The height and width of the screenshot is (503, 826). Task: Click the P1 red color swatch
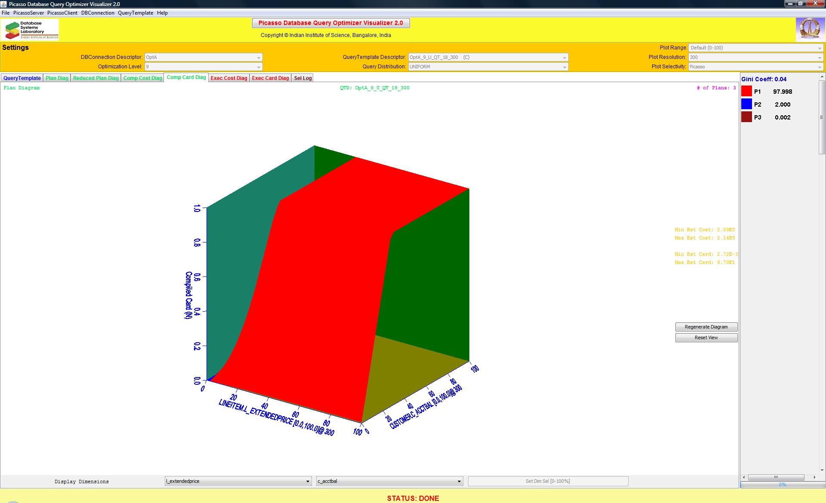pos(746,91)
